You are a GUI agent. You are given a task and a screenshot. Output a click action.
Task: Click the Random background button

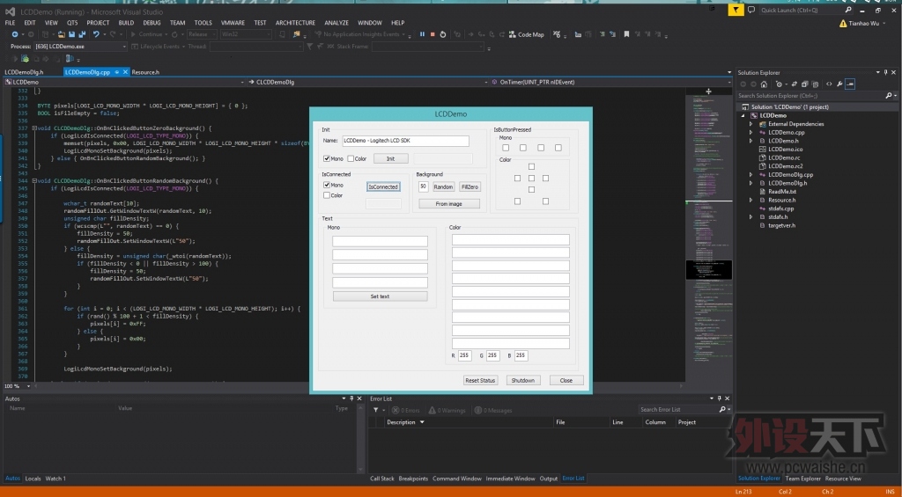[443, 186]
